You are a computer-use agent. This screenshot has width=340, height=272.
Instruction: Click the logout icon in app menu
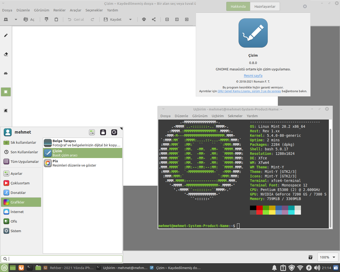pyautogui.click(x=114, y=132)
